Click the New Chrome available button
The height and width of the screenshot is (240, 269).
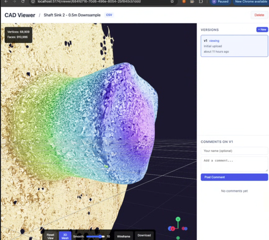[251, 2]
